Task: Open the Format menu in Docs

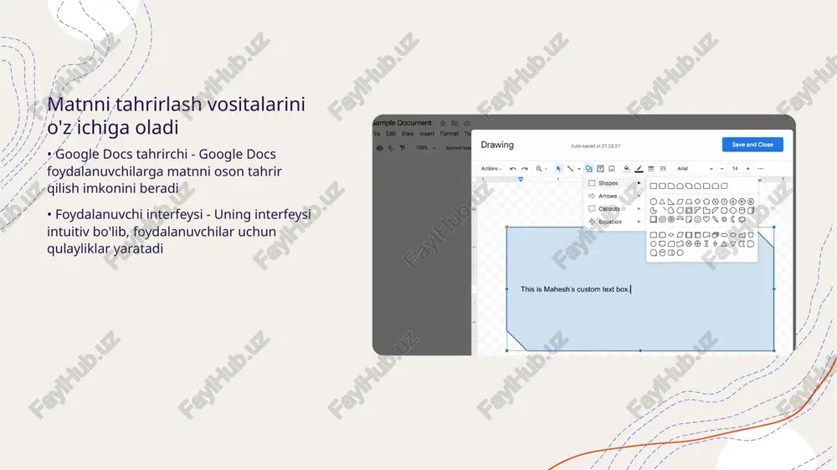Action: click(449, 134)
